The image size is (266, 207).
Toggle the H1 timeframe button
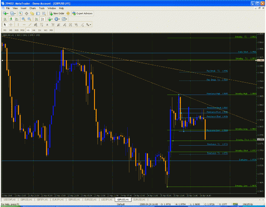pos(28,30)
